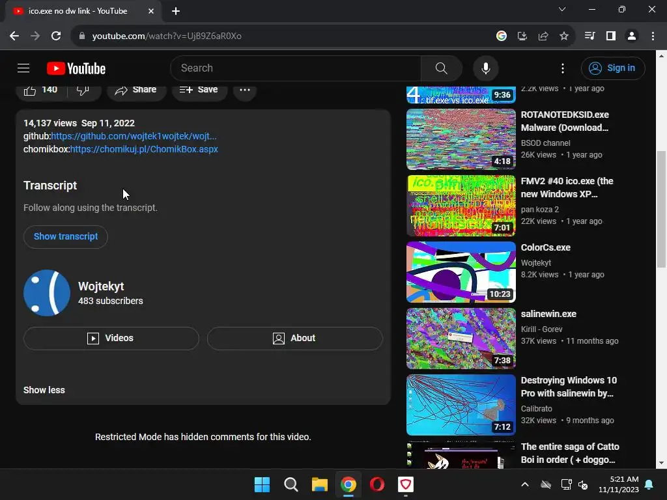This screenshot has height=500, width=667.
Task: Open the clock showing 5:21 AM
Action: point(619,484)
